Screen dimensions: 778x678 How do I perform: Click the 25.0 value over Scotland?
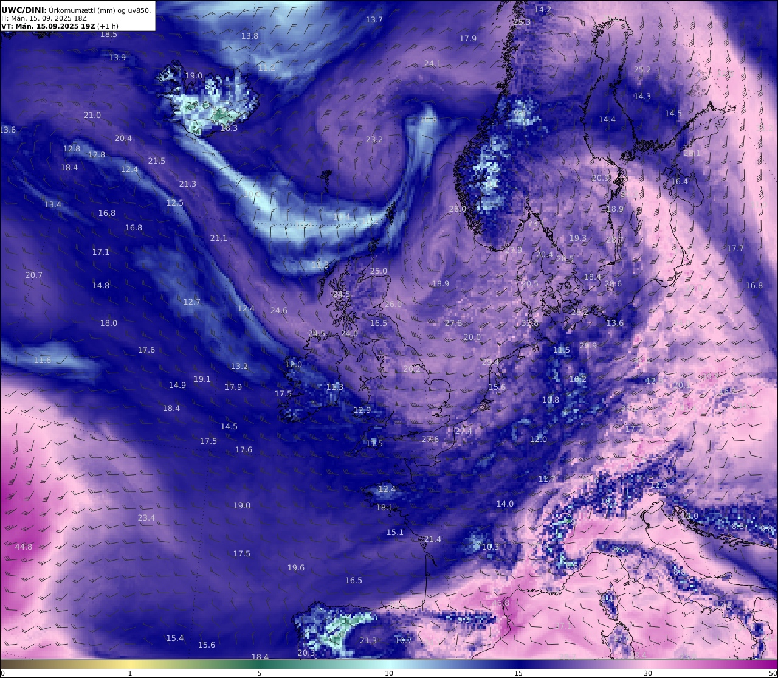click(378, 271)
